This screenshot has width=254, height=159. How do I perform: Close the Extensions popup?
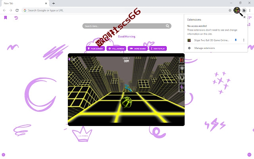coord(244,17)
